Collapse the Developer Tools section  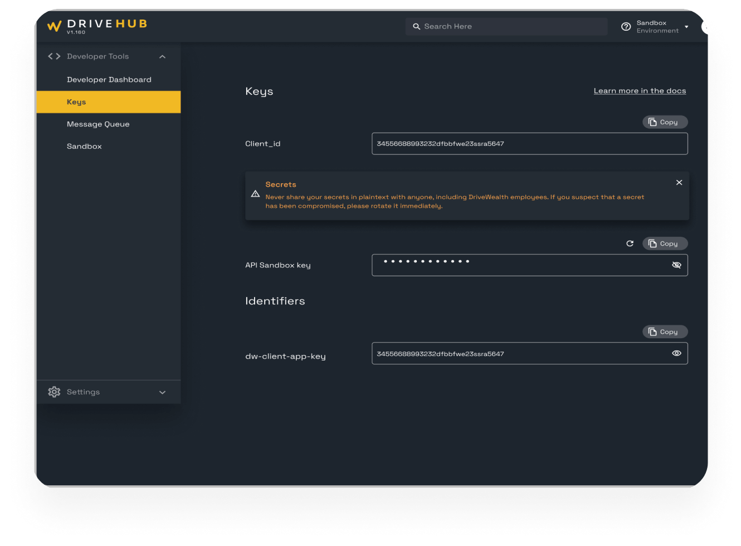coord(162,57)
